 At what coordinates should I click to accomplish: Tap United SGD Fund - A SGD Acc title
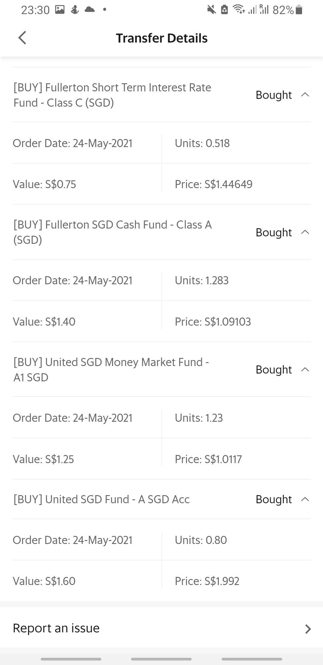coord(102,499)
